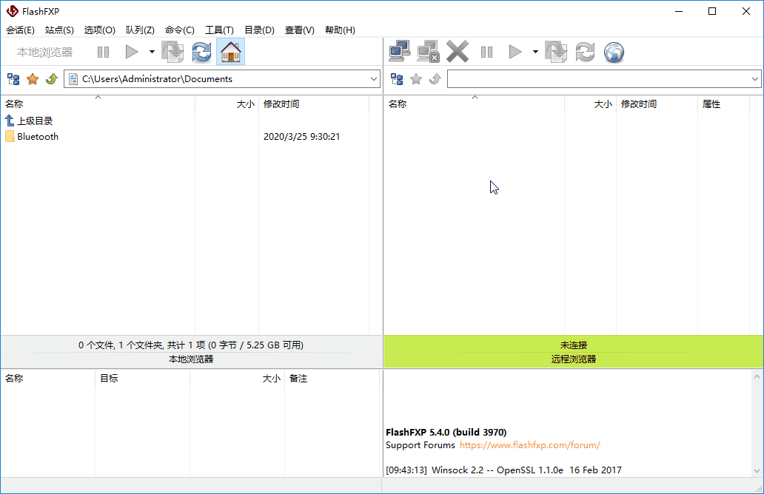Open dropdown arrow beside remote play button

click(x=535, y=52)
